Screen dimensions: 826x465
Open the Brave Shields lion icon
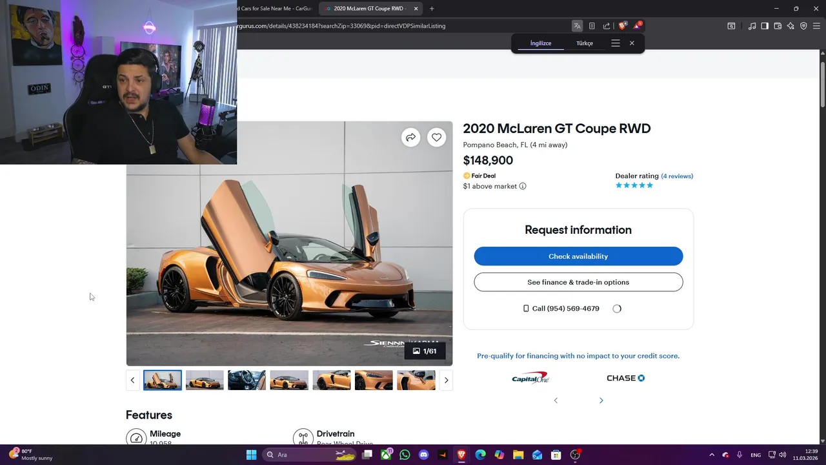(622, 26)
